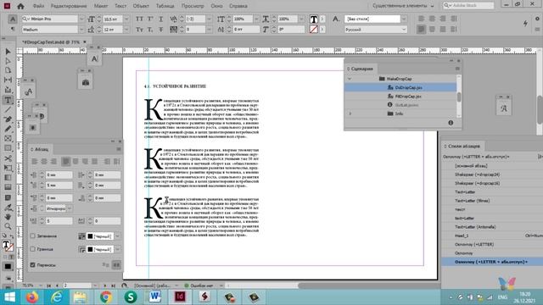Open the Текст menu
This screenshot has height=305, width=543.
click(120, 6)
